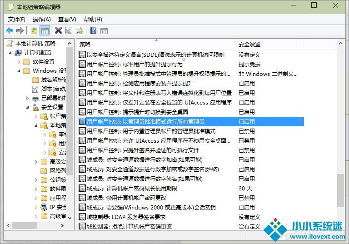Screen dimensions: 349x244
Task: Expand the 软件设置 tree node
Action: (19, 62)
